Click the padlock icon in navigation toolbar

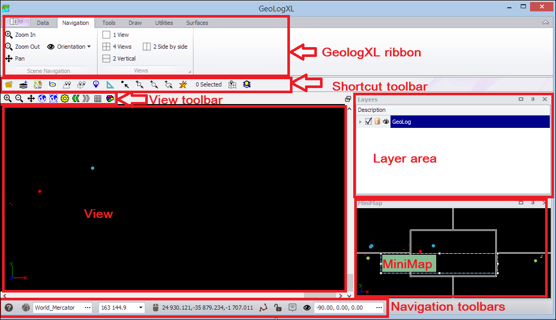tap(278, 308)
